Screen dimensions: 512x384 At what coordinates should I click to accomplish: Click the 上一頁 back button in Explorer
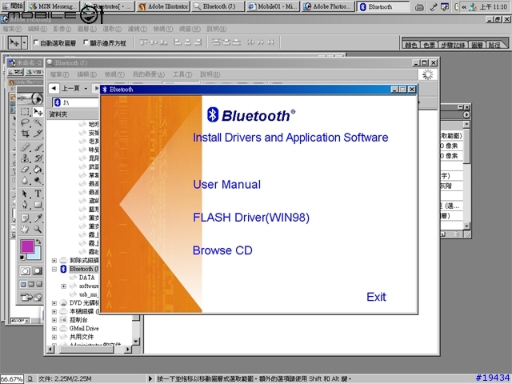[65, 89]
